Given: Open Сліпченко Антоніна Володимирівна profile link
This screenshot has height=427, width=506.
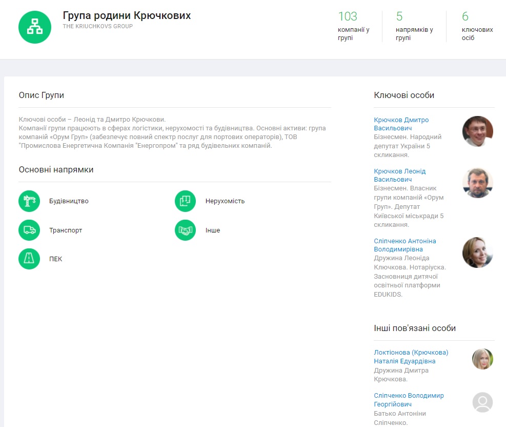Looking at the screenshot, I should (x=404, y=245).
